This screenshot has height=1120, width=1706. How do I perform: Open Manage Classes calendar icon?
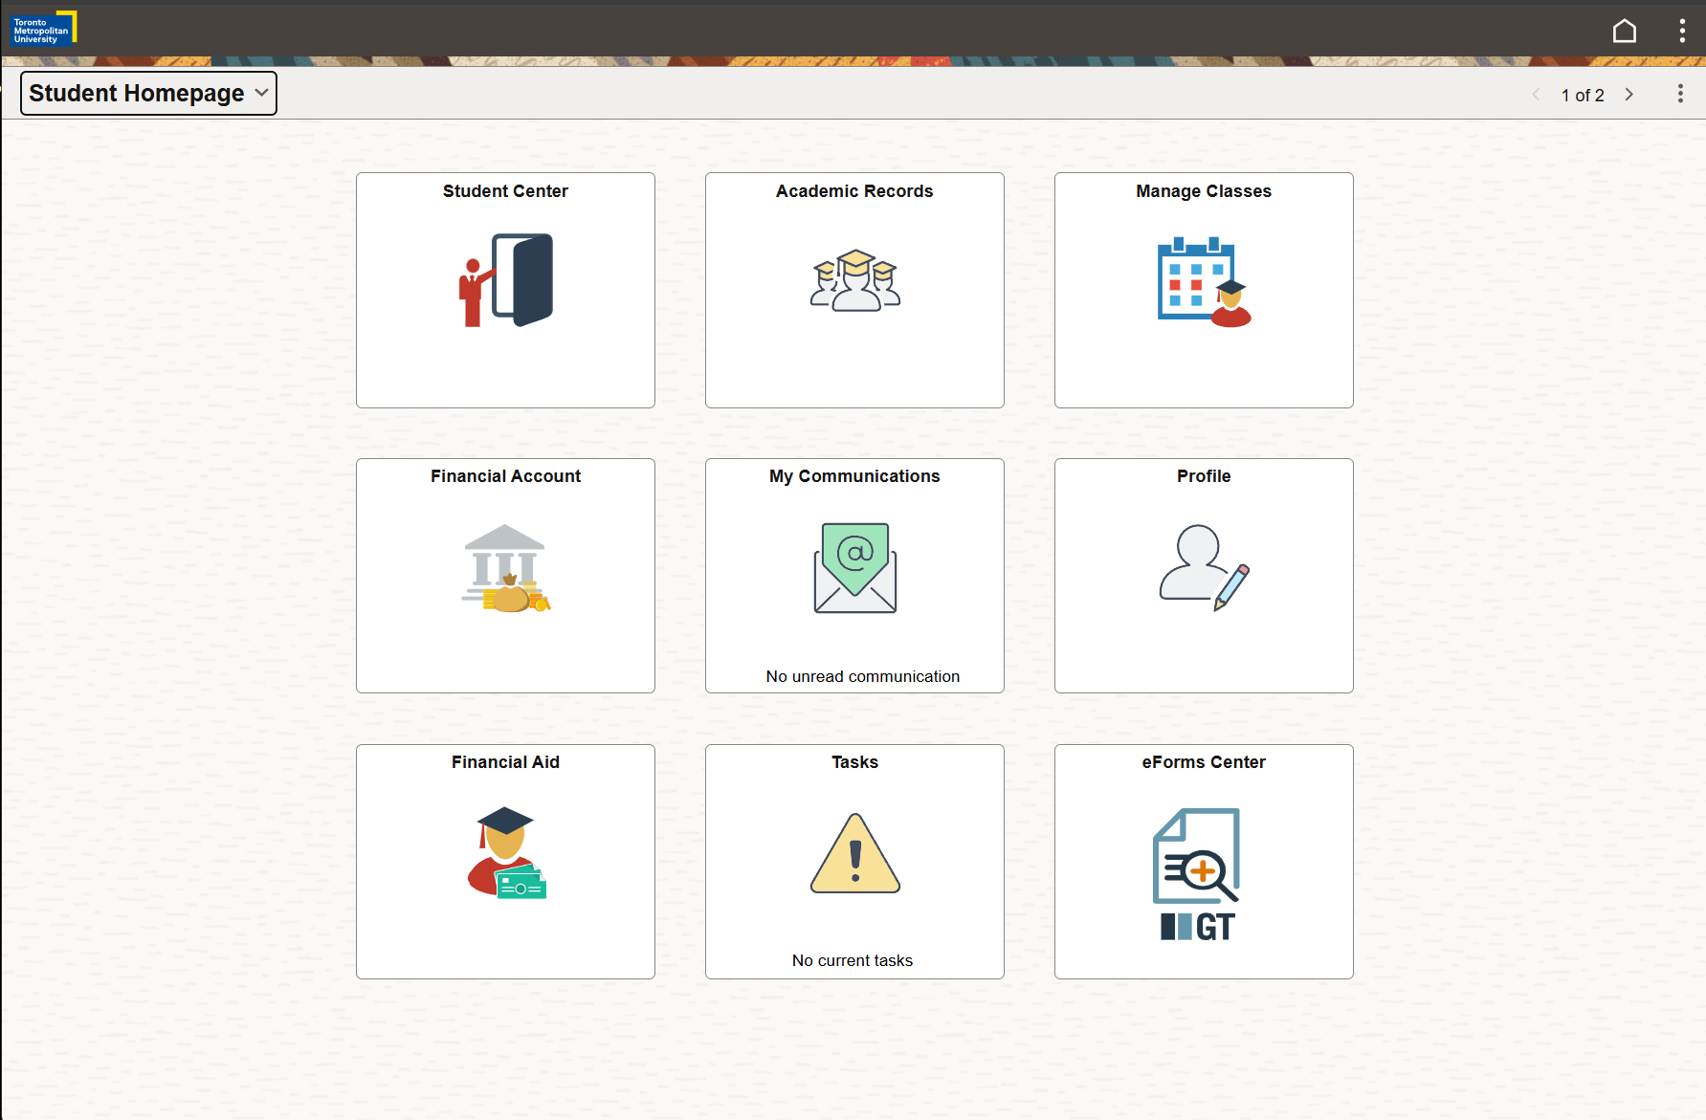(x=1204, y=281)
